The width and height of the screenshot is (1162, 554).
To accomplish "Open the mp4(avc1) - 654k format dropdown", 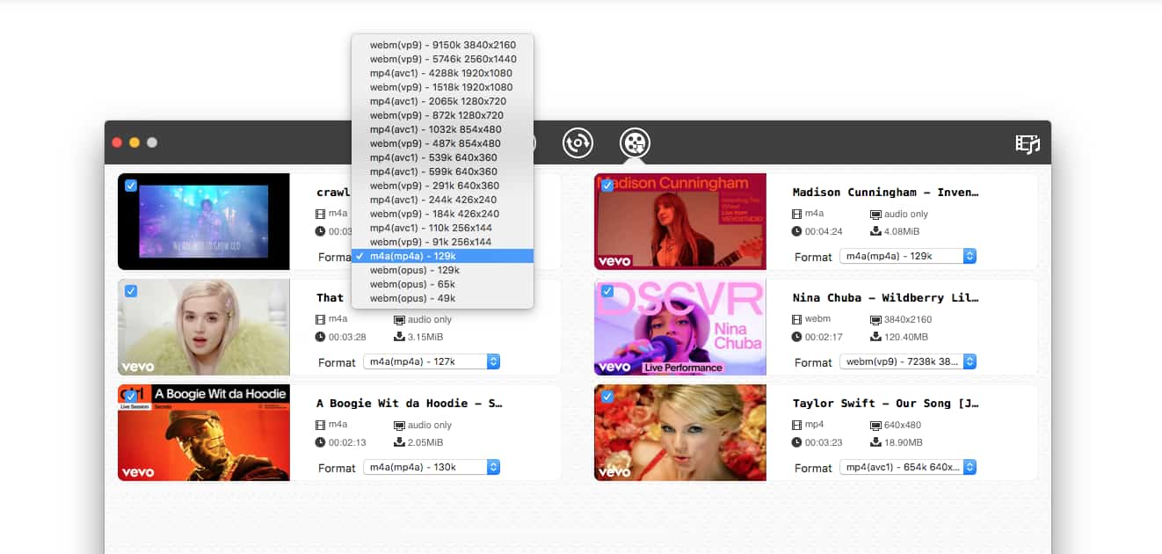I will click(908, 467).
